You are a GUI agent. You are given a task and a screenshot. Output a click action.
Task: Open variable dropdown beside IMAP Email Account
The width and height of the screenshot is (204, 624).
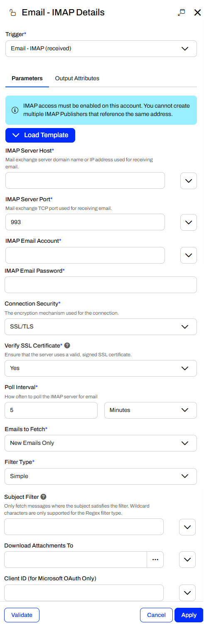189,255
